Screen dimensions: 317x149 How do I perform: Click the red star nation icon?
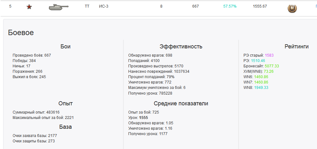[x=29, y=7]
